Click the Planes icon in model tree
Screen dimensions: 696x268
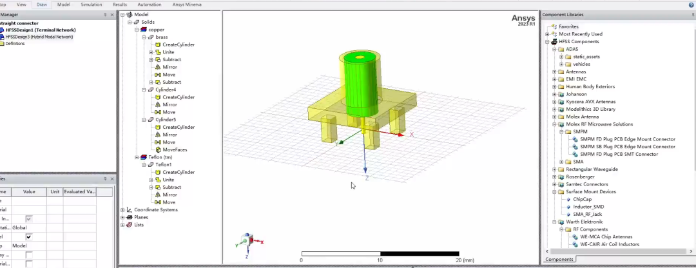coord(129,217)
